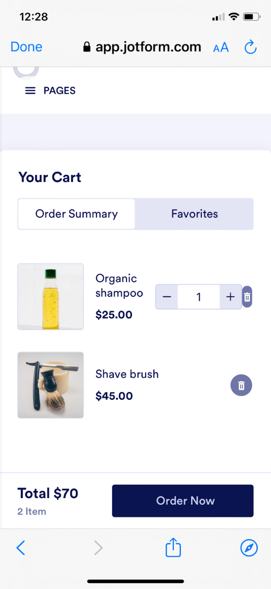271x589 pixels.
Task: Increase Organic shampoo quantity
Action: 230,297
